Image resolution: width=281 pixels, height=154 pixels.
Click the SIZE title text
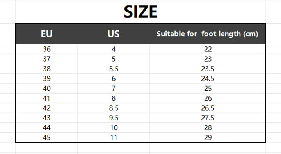tap(140, 12)
